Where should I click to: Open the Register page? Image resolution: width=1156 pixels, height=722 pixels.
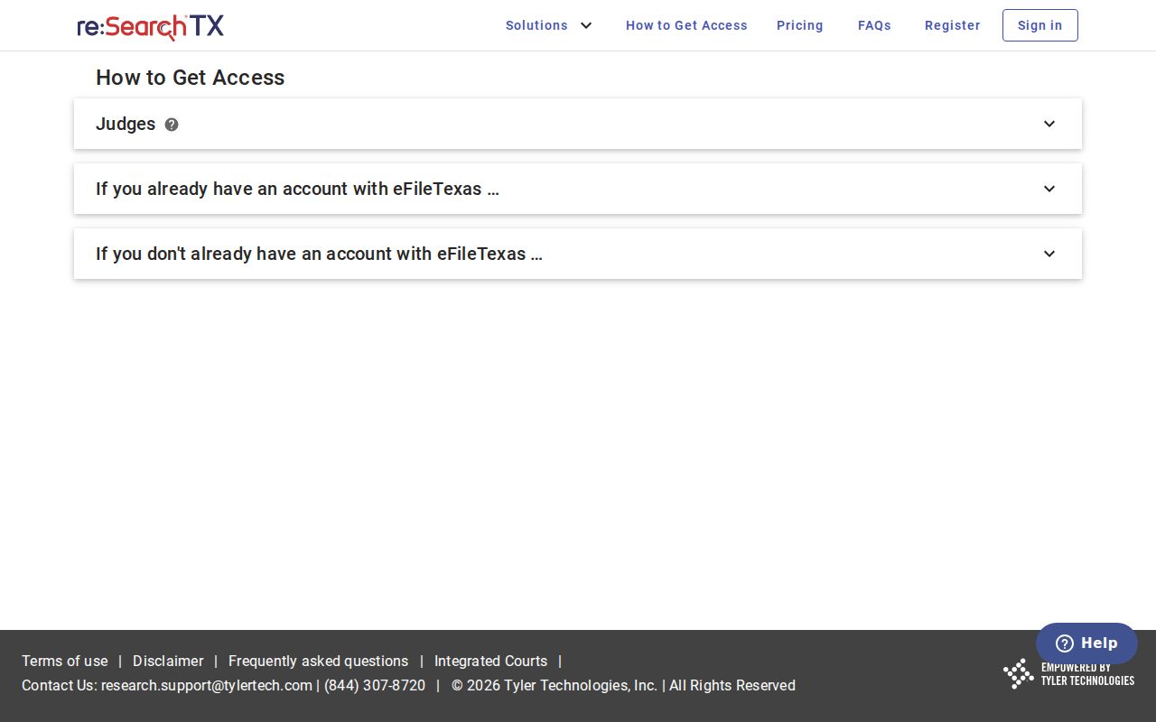[x=952, y=25]
